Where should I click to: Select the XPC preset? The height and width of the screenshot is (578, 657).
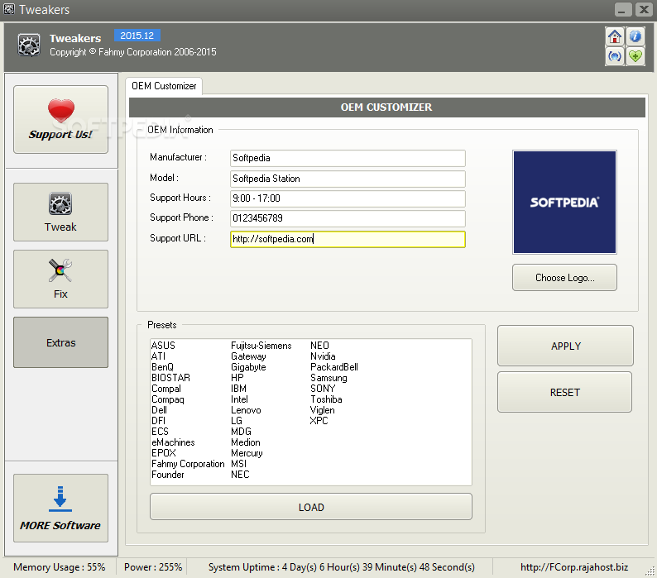coord(319,421)
